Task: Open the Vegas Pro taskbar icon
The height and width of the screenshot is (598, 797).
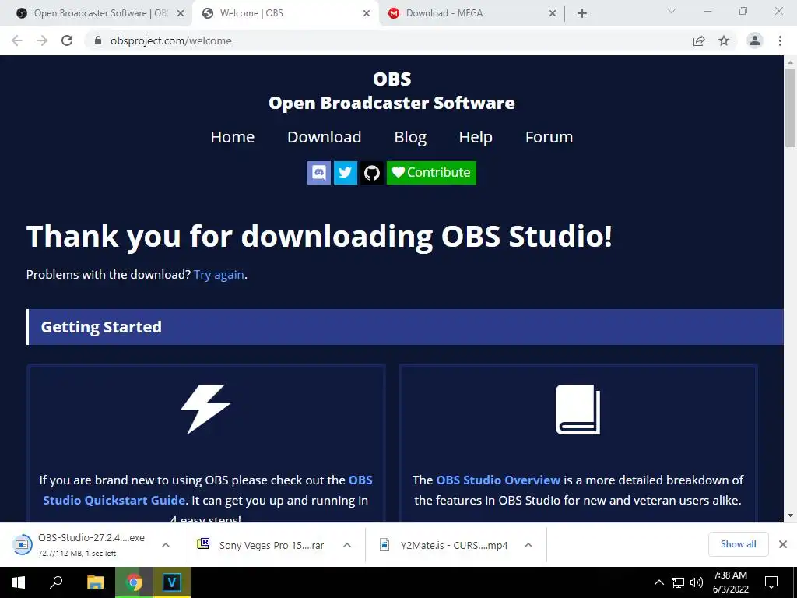Action: coord(172,582)
